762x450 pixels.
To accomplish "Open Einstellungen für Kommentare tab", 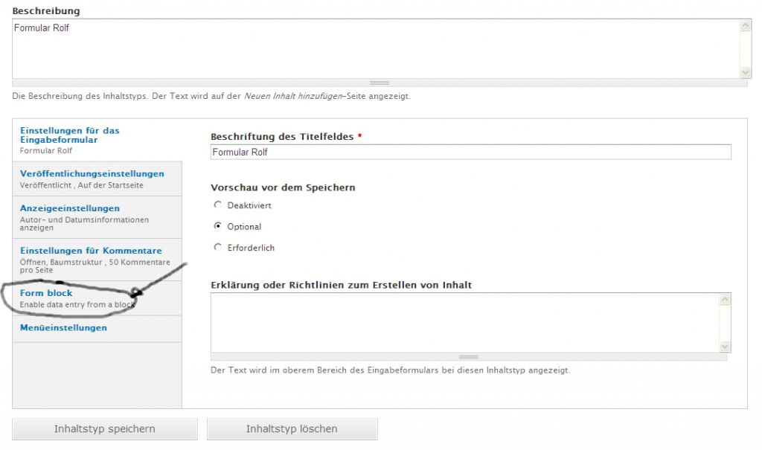I will coord(90,251).
